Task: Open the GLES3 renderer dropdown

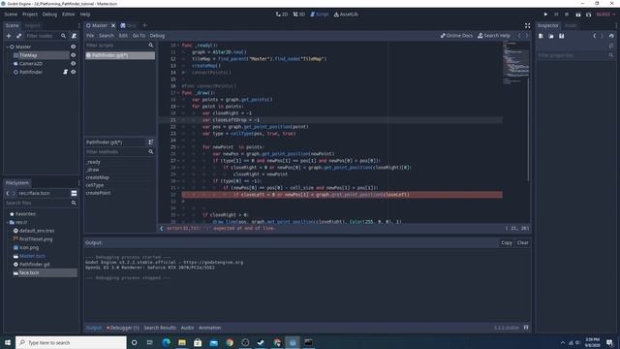Action: coord(605,15)
